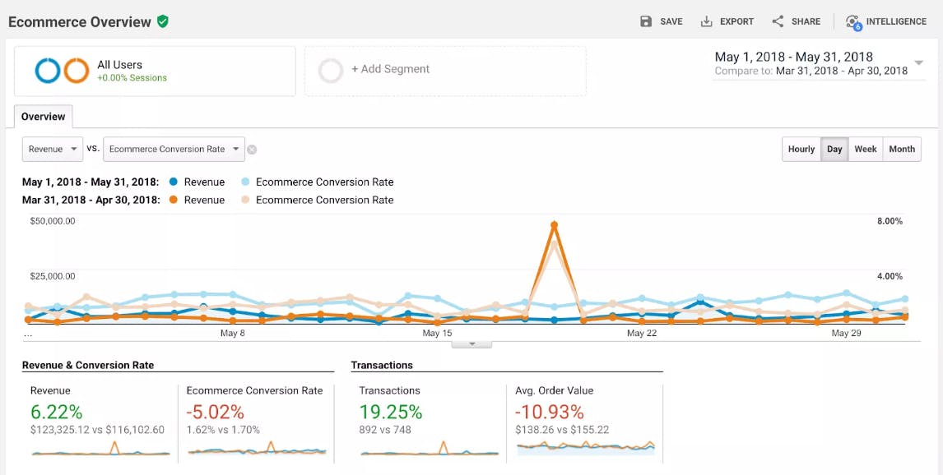Viewport: 943px width, 475px height.
Task: Click the All Users blue circle icon
Action: tap(48, 70)
